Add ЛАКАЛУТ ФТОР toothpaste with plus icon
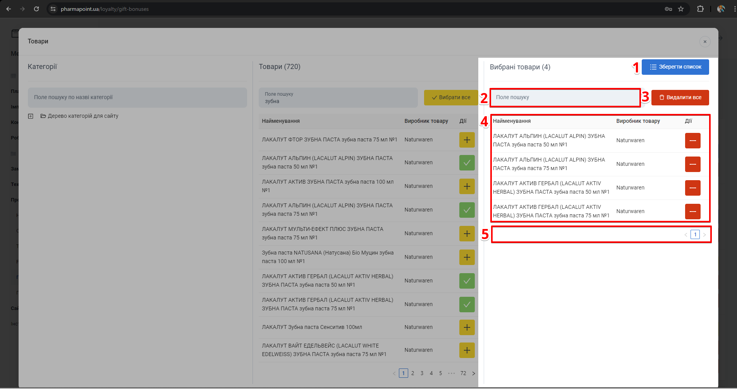Screen dimensions: 737x389 pos(467,140)
